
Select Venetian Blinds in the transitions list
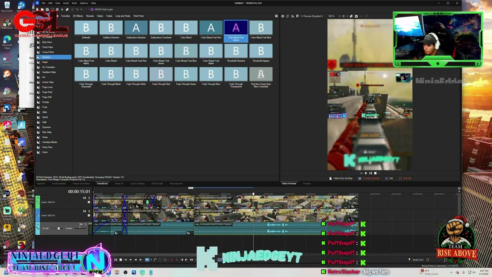50,142
